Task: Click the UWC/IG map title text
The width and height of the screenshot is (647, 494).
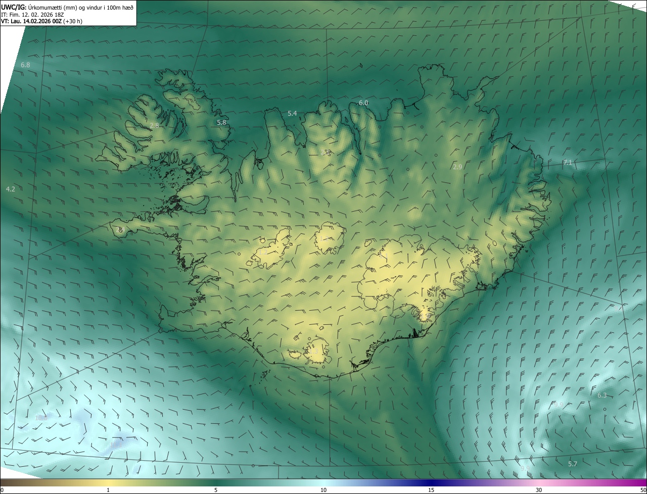Action: (67, 7)
